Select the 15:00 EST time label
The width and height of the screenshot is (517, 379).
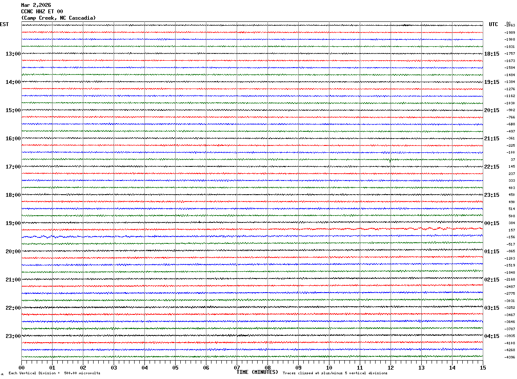[13, 110]
